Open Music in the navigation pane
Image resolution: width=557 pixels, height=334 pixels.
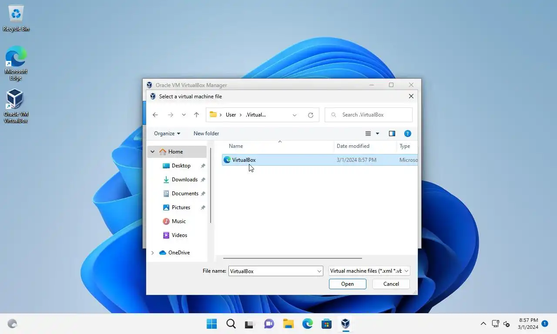[x=179, y=221]
